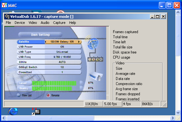Click the 5.00 fps status bar field
Screen dimensions: 182x122
pyautogui.click(x=113, y=104)
